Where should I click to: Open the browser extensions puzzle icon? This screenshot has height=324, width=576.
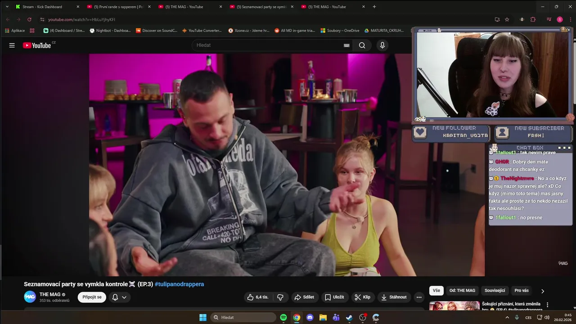tap(533, 19)
